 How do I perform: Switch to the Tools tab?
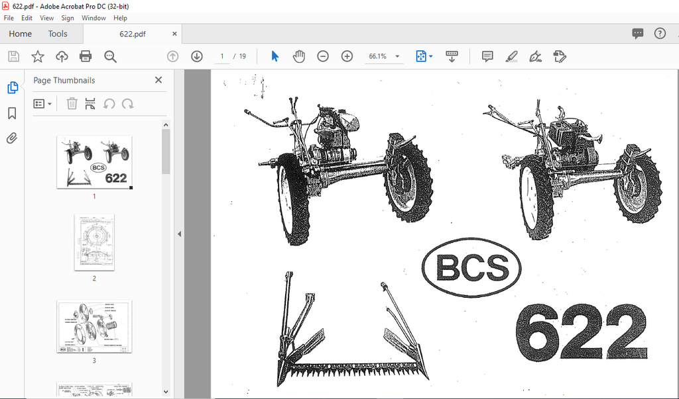[58, 34]
